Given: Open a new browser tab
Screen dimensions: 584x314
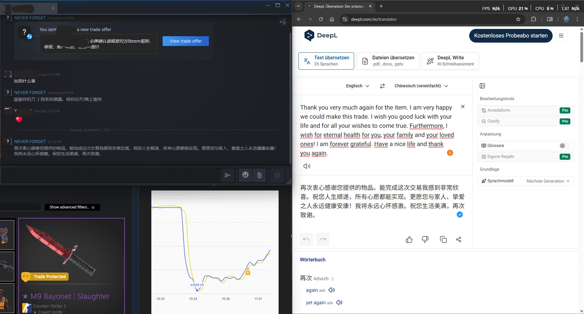Looking at the screenshot, I should click(x=381, y=6).
